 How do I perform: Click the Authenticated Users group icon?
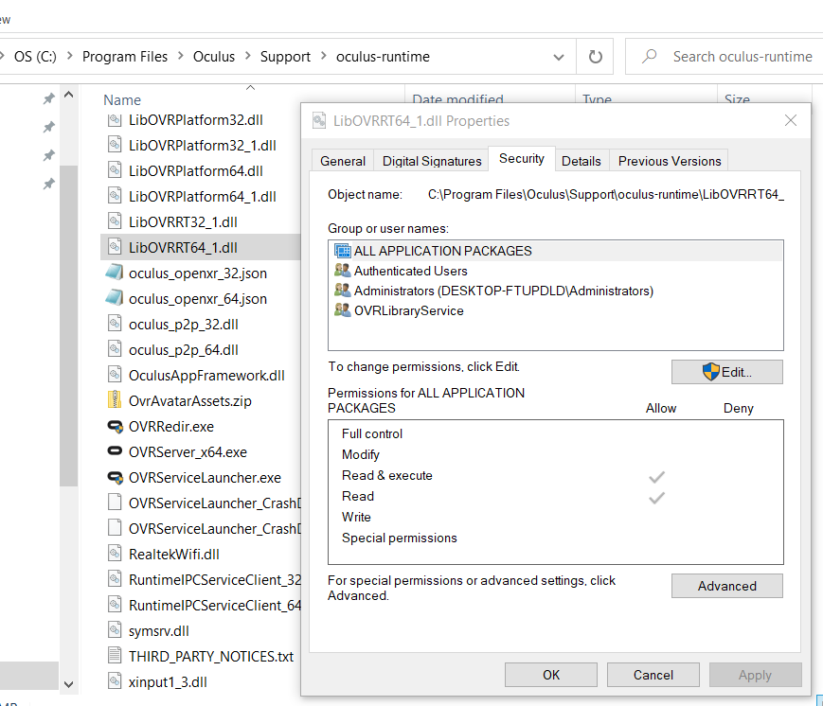point(343,271)
